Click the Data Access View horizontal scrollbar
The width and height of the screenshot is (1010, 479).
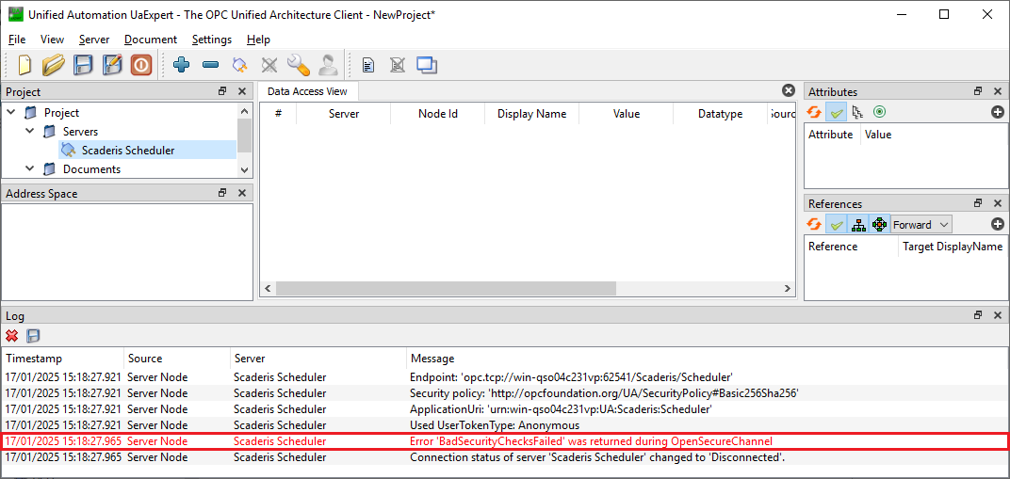click(526, 289)
